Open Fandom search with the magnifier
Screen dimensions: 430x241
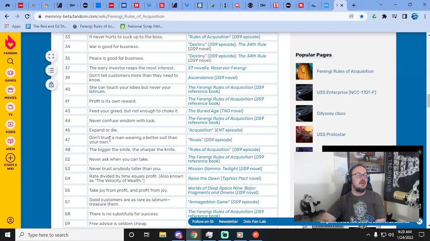point(10,61)
